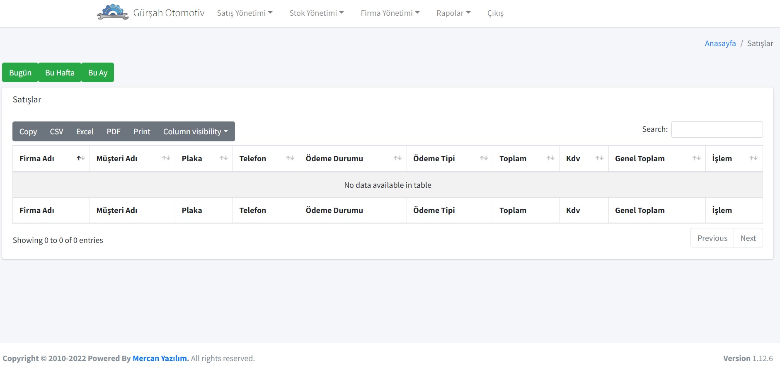Click the Gürşah Otomotiv logo icon
This screenshot has height=371, width=780.
pos(112,12)
